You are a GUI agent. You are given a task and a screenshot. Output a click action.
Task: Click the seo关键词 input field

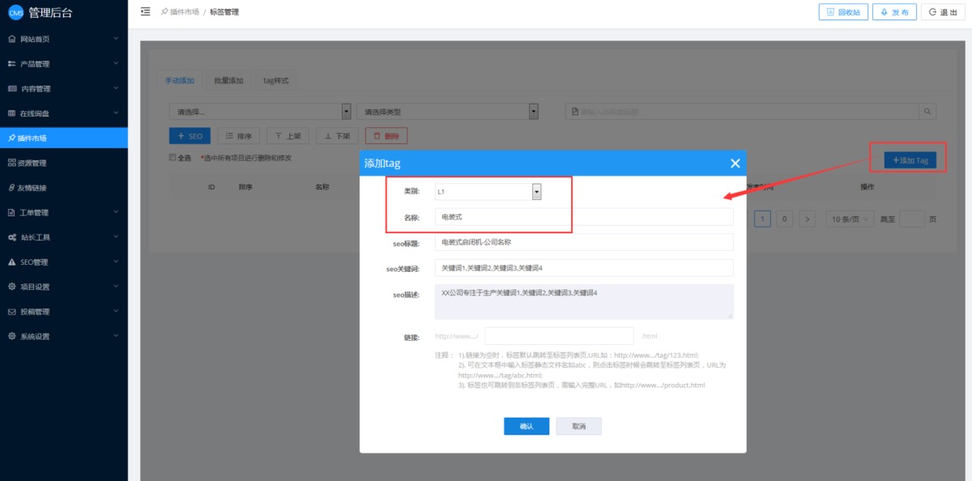pos(583,268)
